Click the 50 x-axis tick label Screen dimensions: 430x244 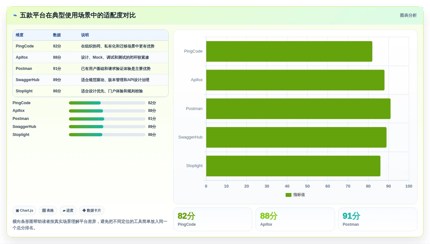click(307, 186)
